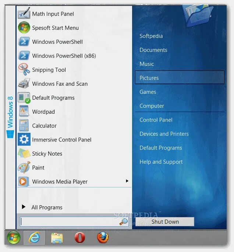The height and width of the screenshot is (252, 234).
Task: Click the Windows Fax and Scan label
Action: tap(60, 84)
